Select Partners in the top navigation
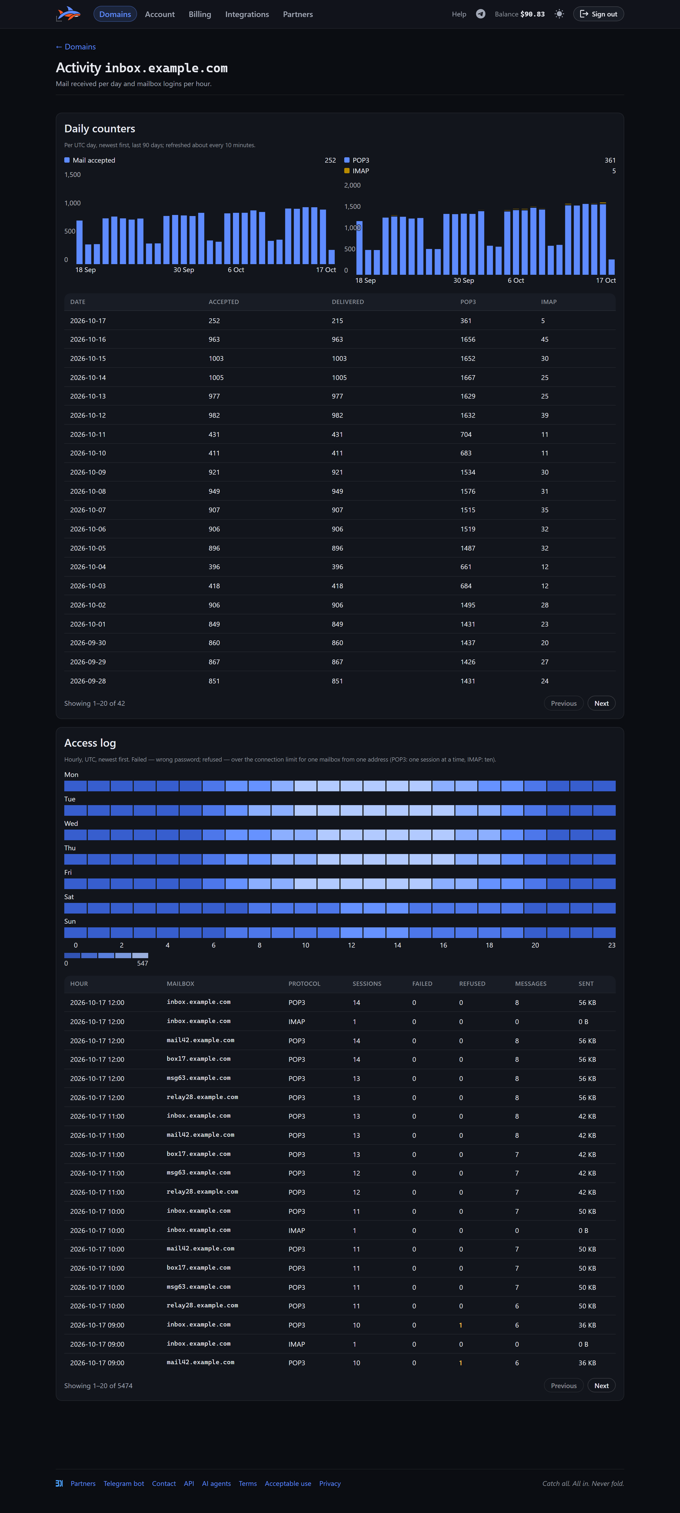This screenshot has height=1513, width=680. point(298,14)
